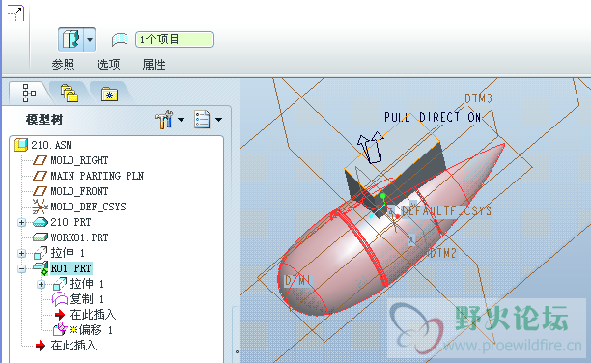Open the 参照 tab
The height and width of the screenshot is (363, 591).
coord(63,65)
